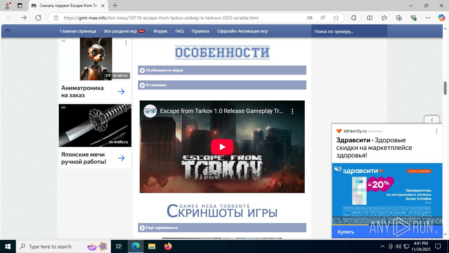The height and width of the screenshot is (253, 449).
Task: Add page to favorites star icon
Action: [x=336, y=18]
